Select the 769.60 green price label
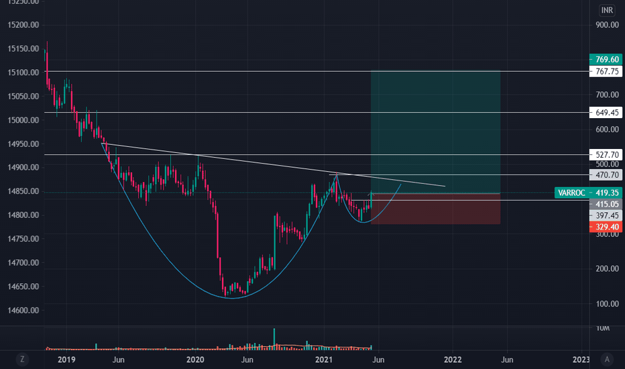This screenshot has width=625, height=369. 606,60
